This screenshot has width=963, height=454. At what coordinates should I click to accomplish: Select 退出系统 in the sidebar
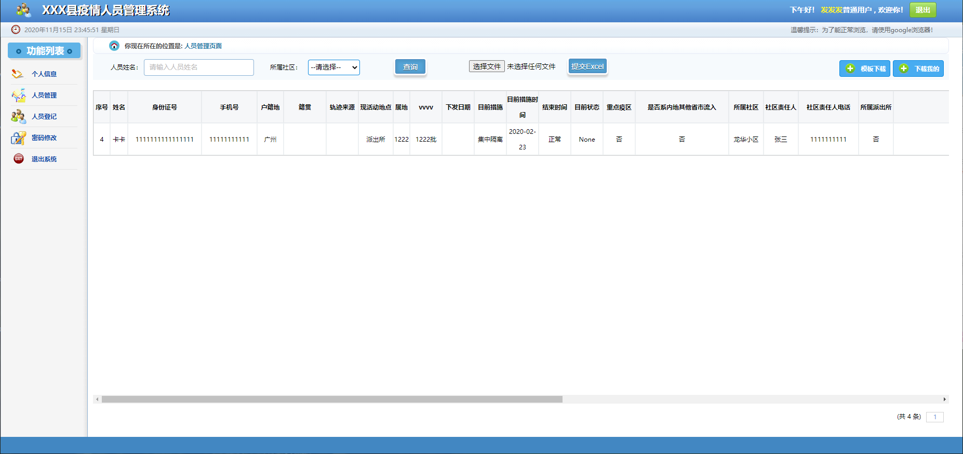pos(44,159)
